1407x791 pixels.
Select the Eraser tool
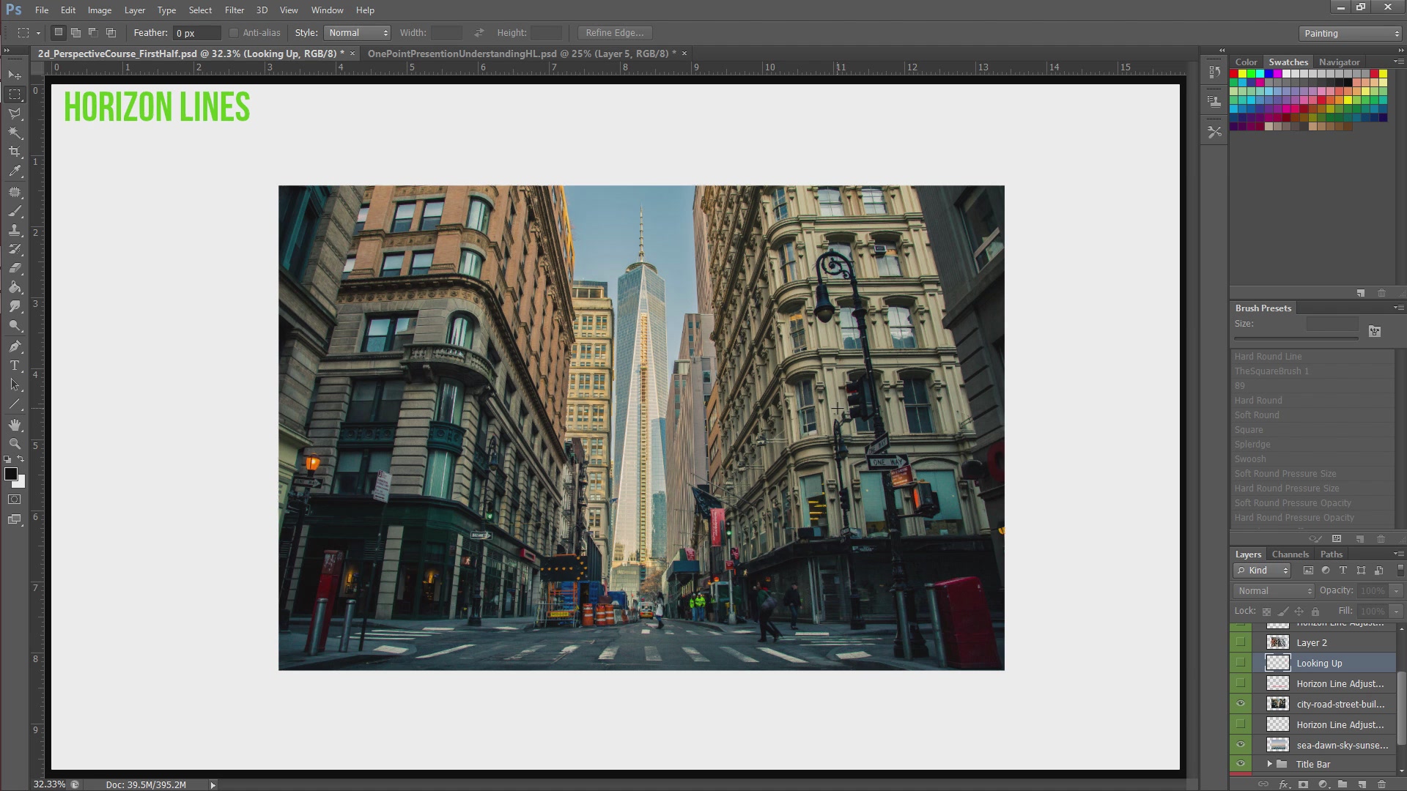pos(15,268)
